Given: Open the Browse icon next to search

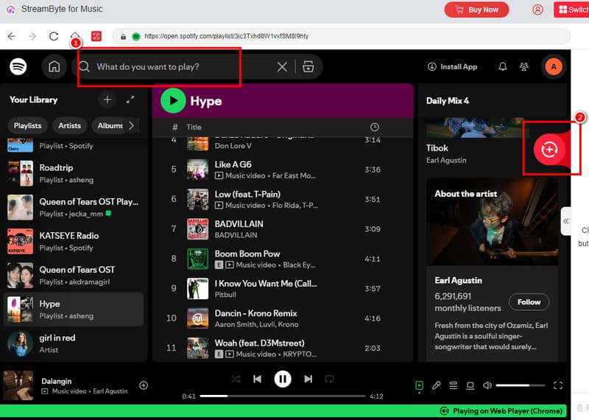Looking at the screenshot, I should (x=308, y=66).
